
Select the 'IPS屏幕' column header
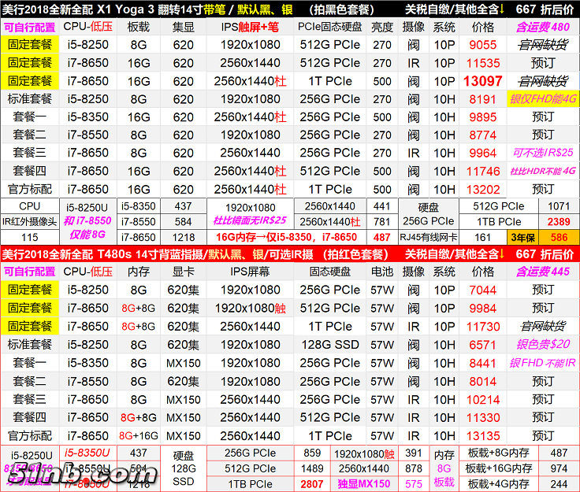[x=250, y=272]
